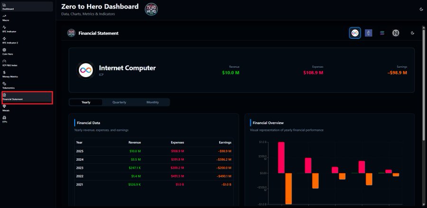
Task: Click Zero to Hero Dashboard title
Action: pos(100,7)
